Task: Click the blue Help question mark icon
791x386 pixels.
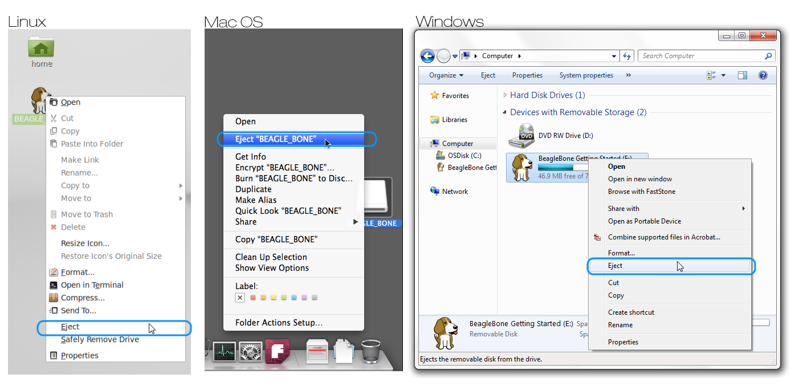Action: (763, 75)
